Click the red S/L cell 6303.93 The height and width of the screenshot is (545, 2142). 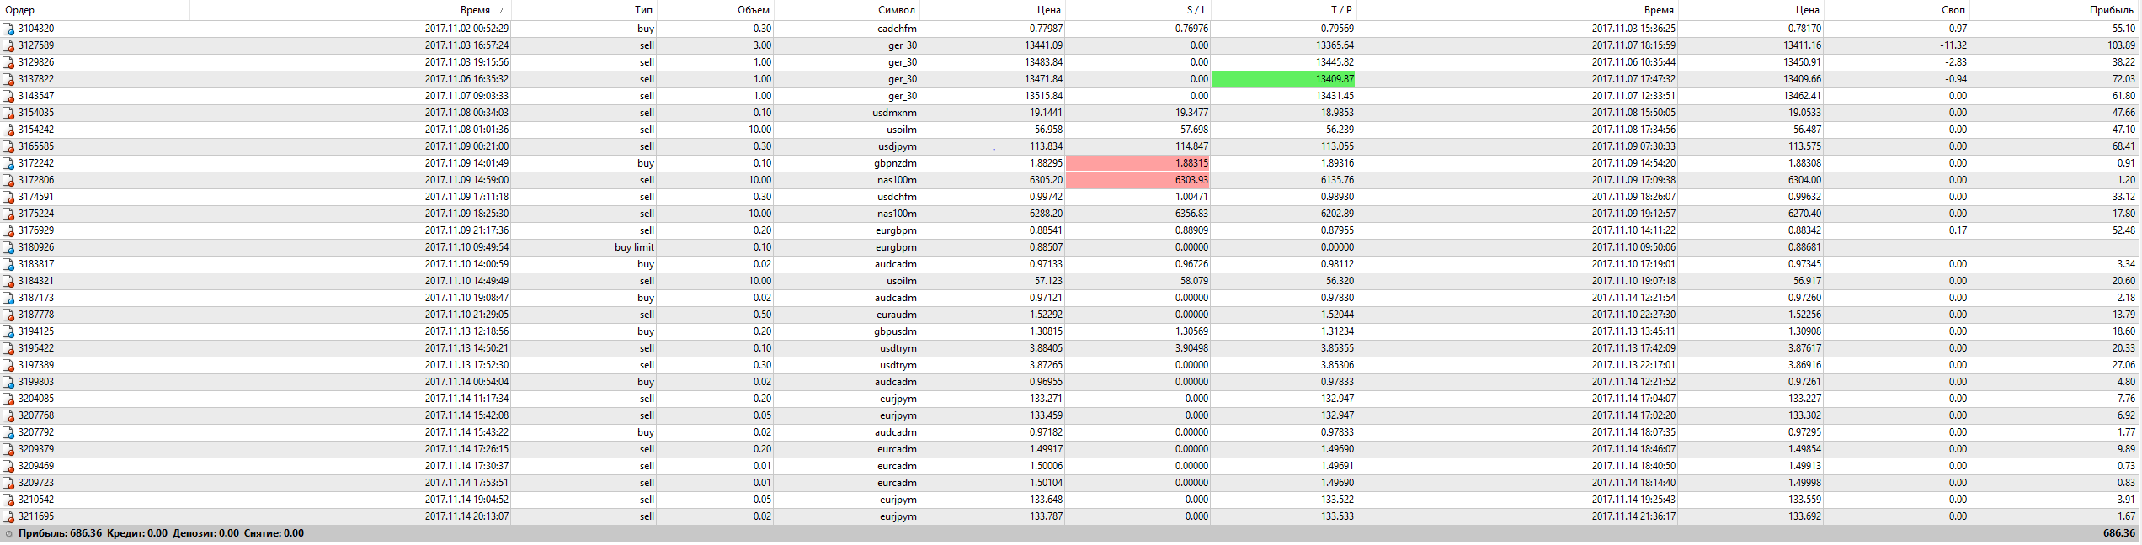[x=1138, y=180]
